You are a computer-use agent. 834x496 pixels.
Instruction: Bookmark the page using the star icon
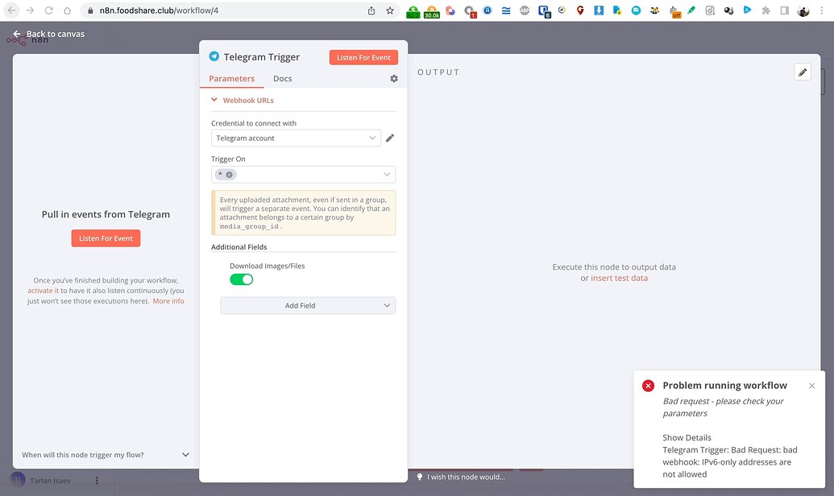[389, 12]
